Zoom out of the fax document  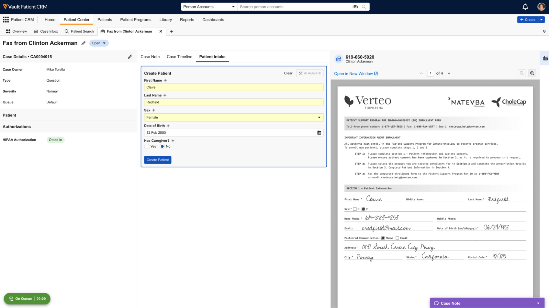[x=522, y=73]
